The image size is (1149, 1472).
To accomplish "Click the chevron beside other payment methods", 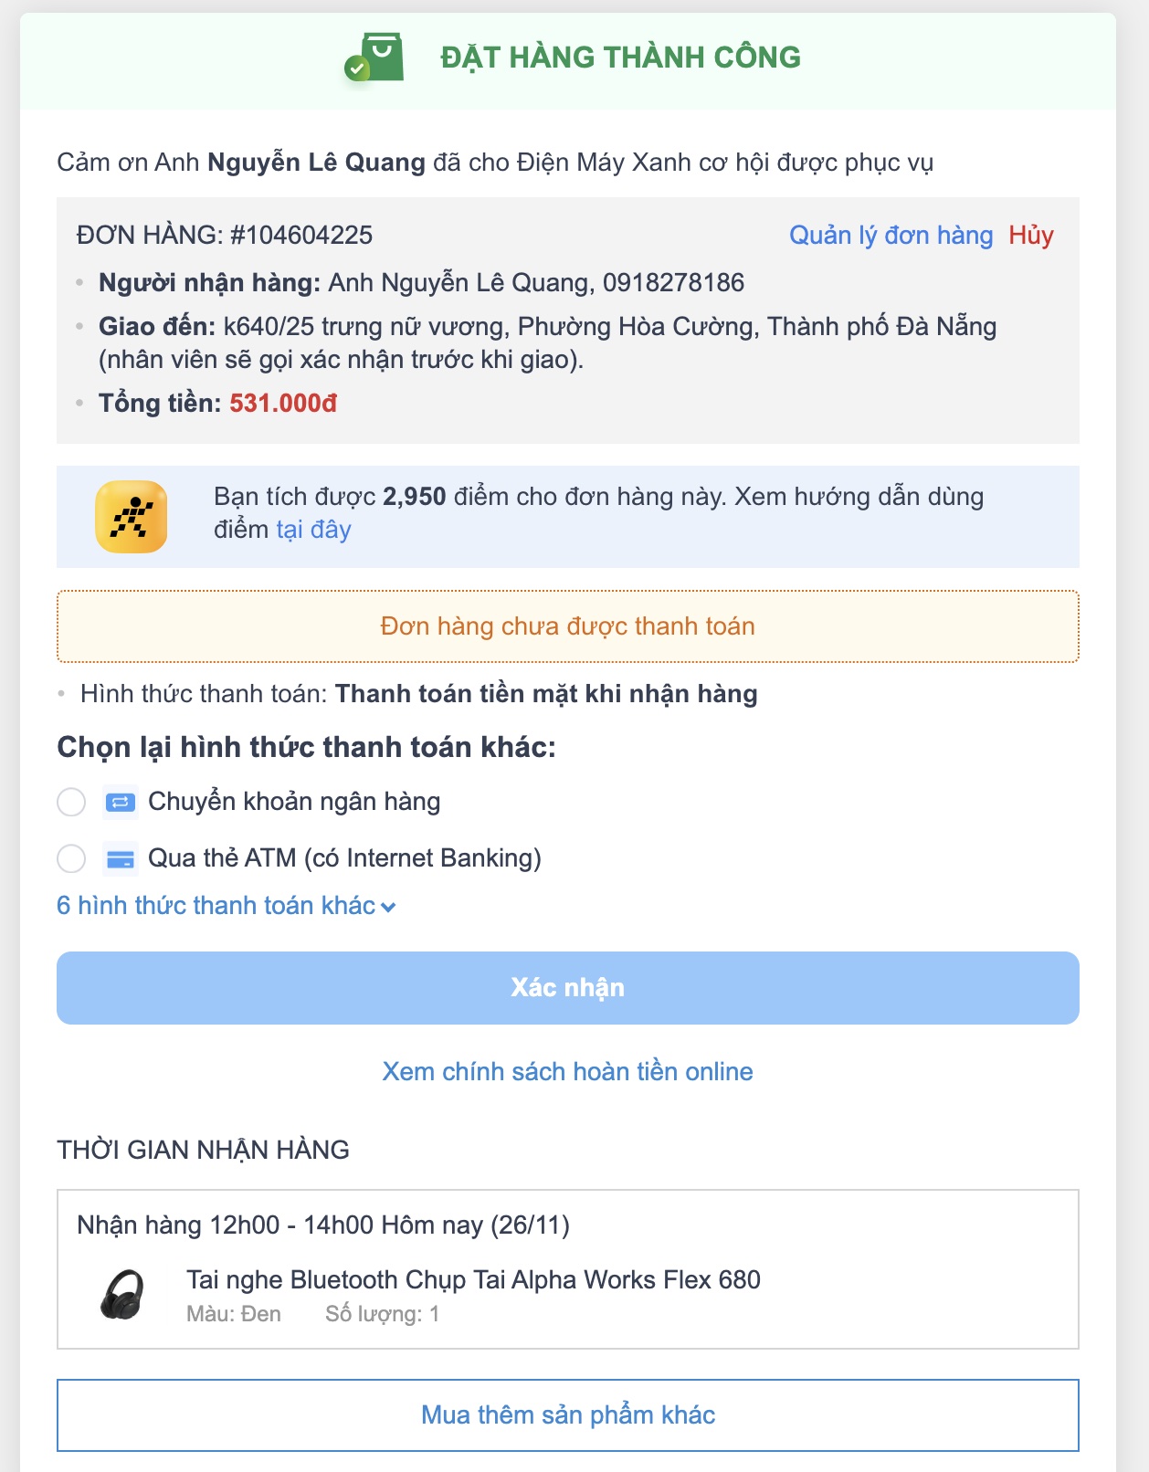I will coord(388,908).
